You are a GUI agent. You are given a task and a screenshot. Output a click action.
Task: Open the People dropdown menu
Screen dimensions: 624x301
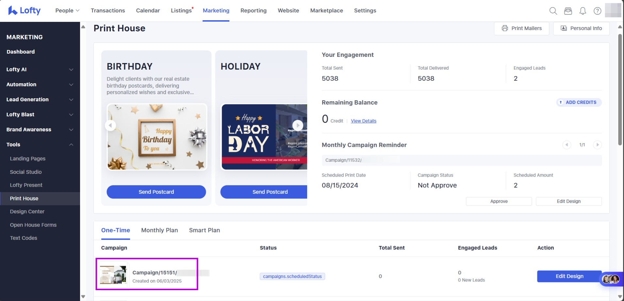[x=67, y=10]
